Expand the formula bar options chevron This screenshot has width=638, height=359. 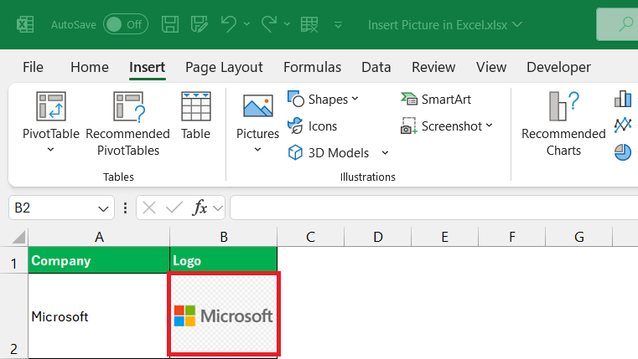point(218,208)
